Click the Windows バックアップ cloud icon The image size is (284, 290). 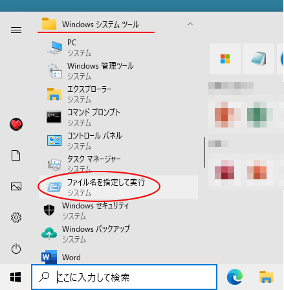49,234
